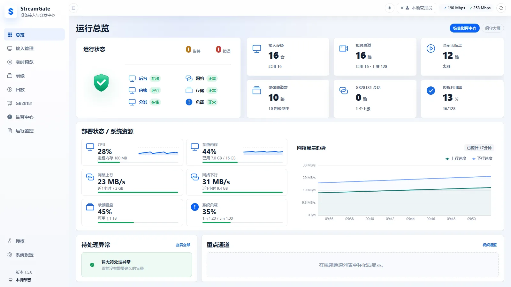The image size is (511, 287).
Task: Open 告警中心 in the sidebar
Action: click(x=34, y=117)
